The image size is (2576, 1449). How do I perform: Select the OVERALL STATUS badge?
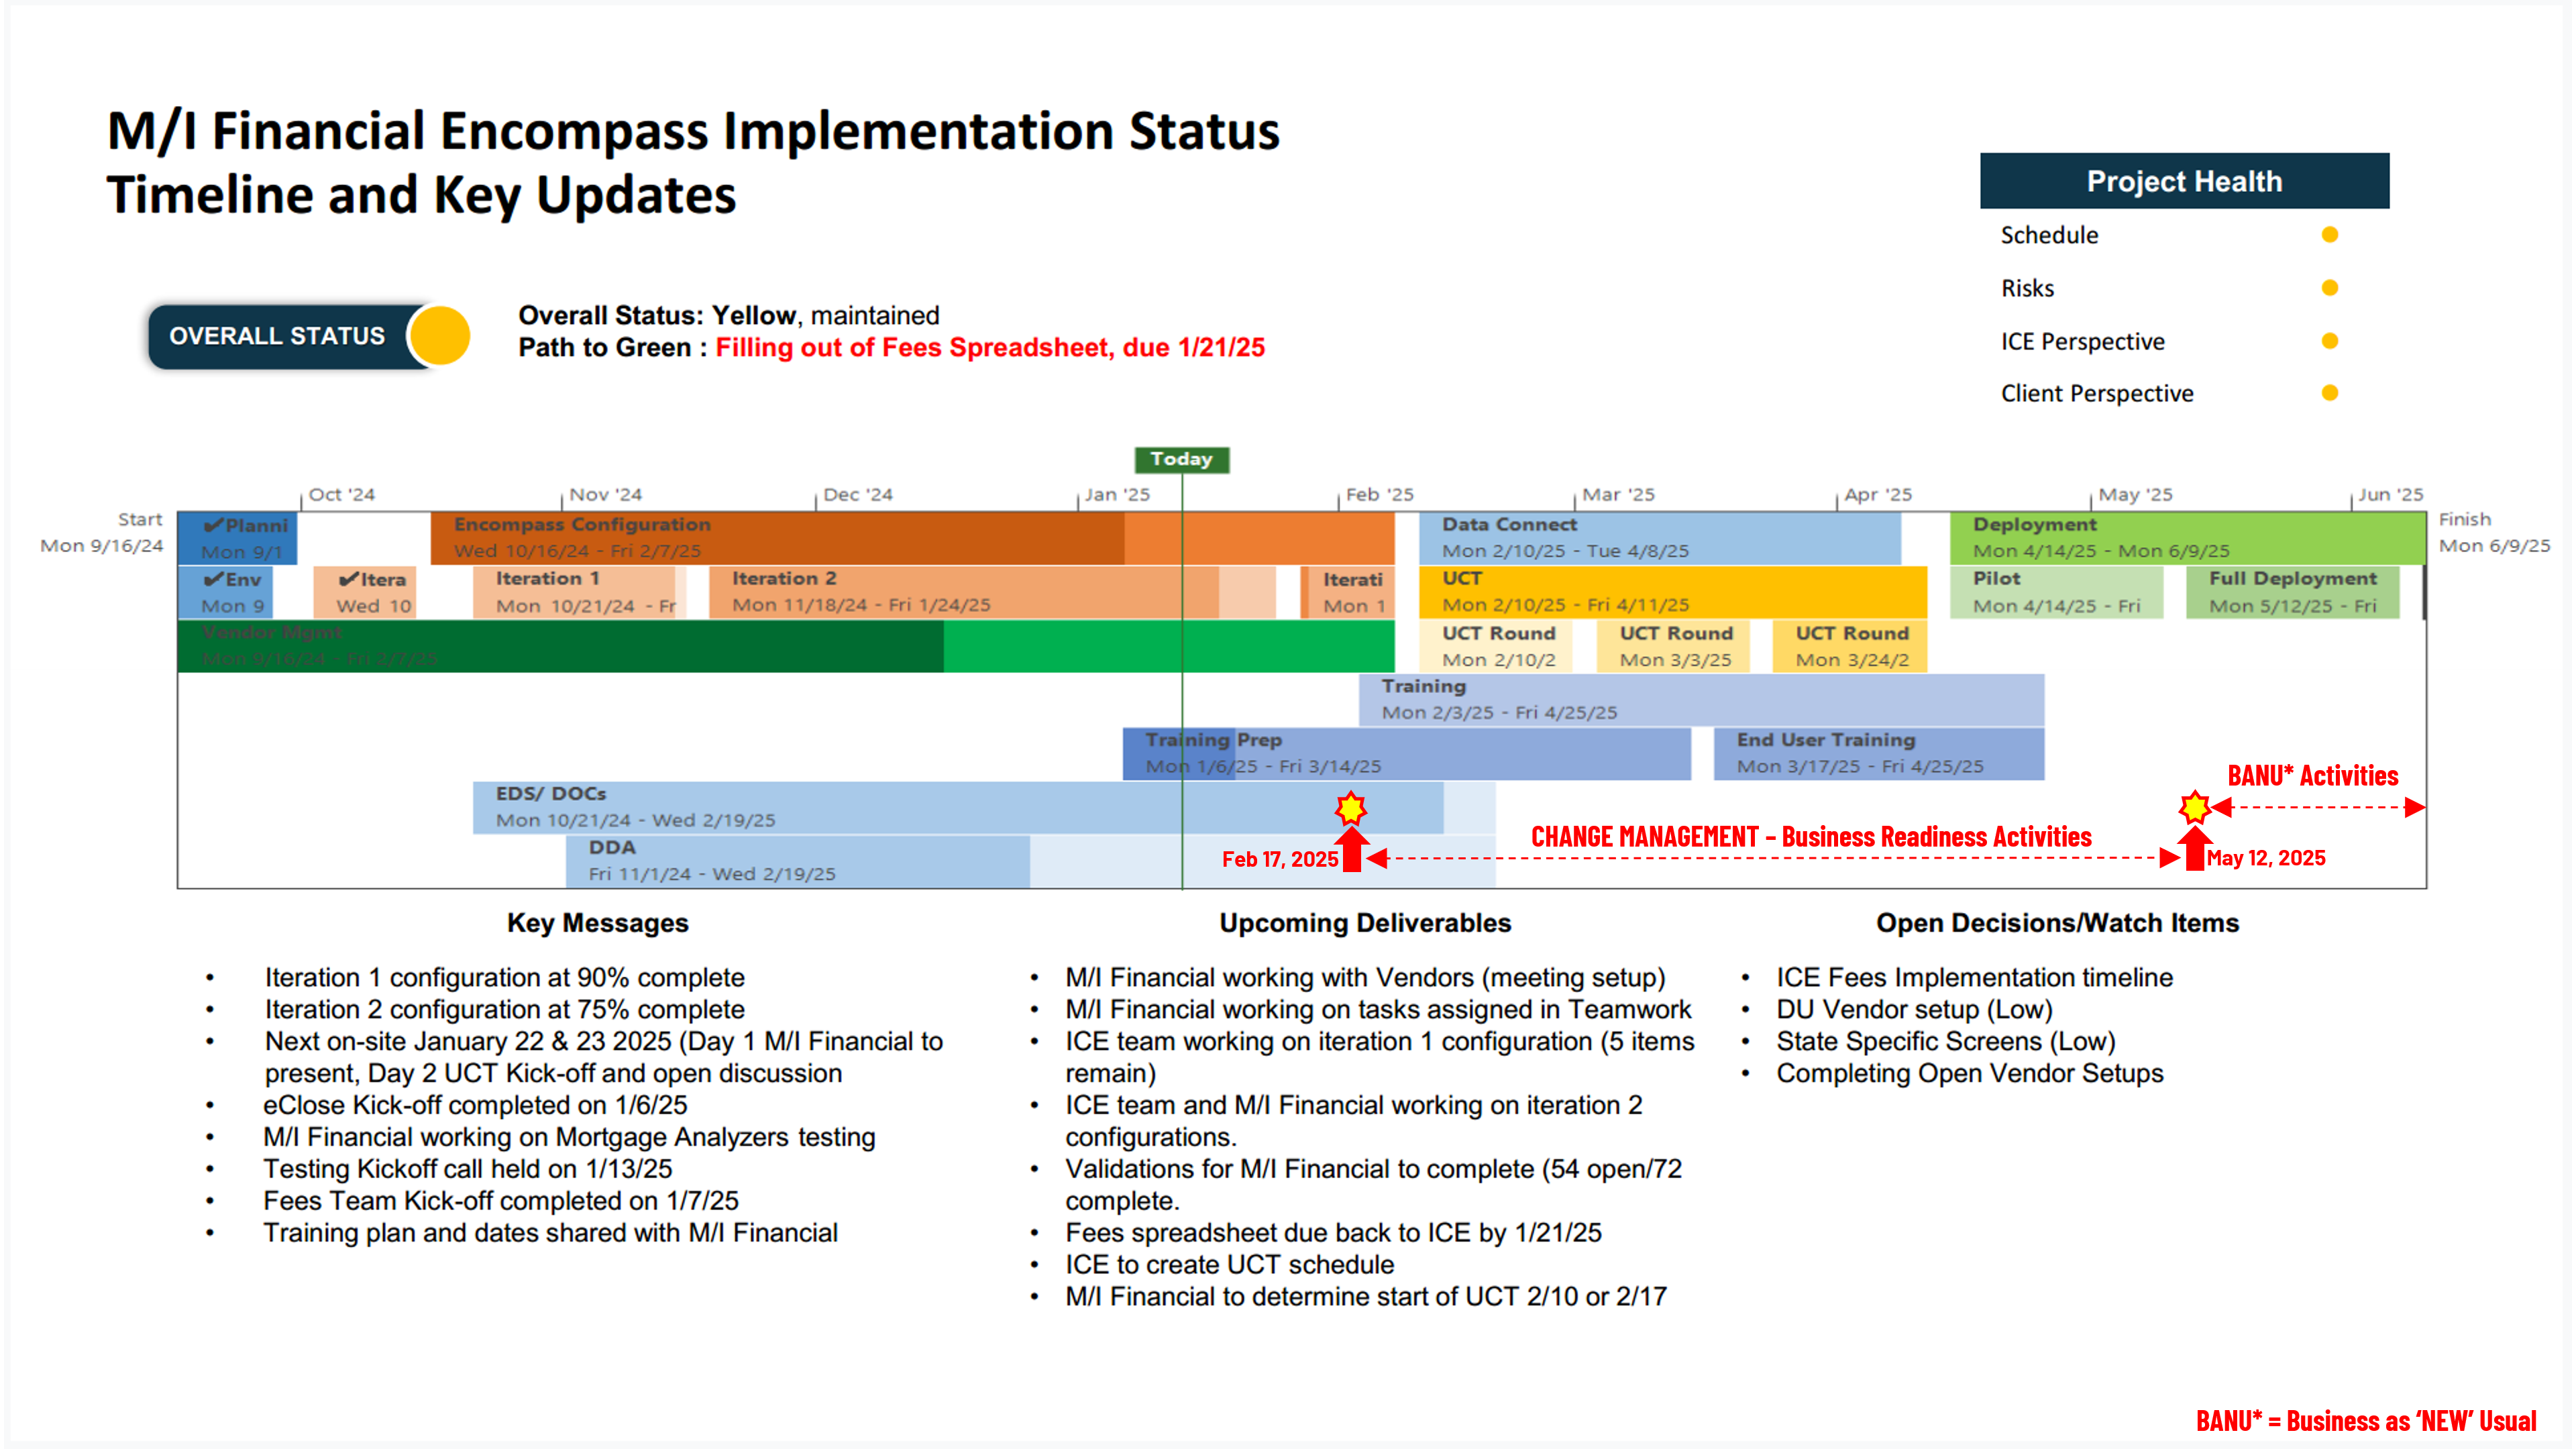(308, 336)
